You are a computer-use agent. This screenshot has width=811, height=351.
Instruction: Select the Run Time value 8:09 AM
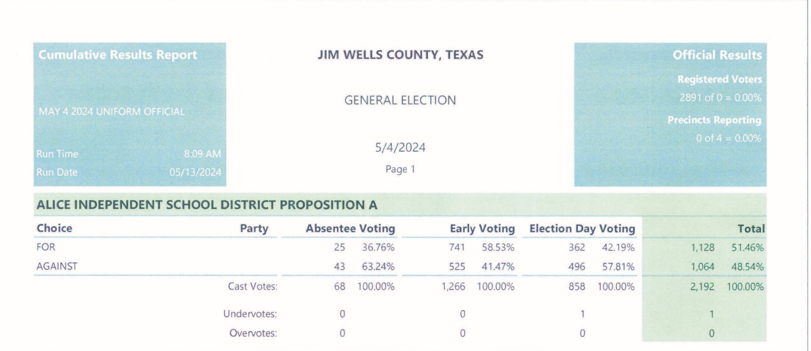coord(202,154)
